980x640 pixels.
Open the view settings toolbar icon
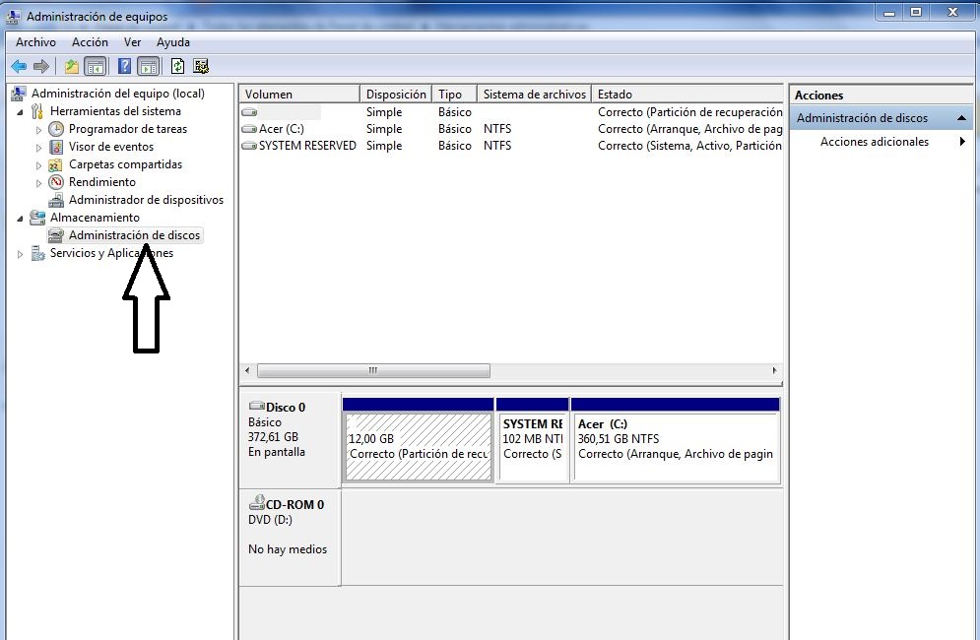tap(201, 66)
